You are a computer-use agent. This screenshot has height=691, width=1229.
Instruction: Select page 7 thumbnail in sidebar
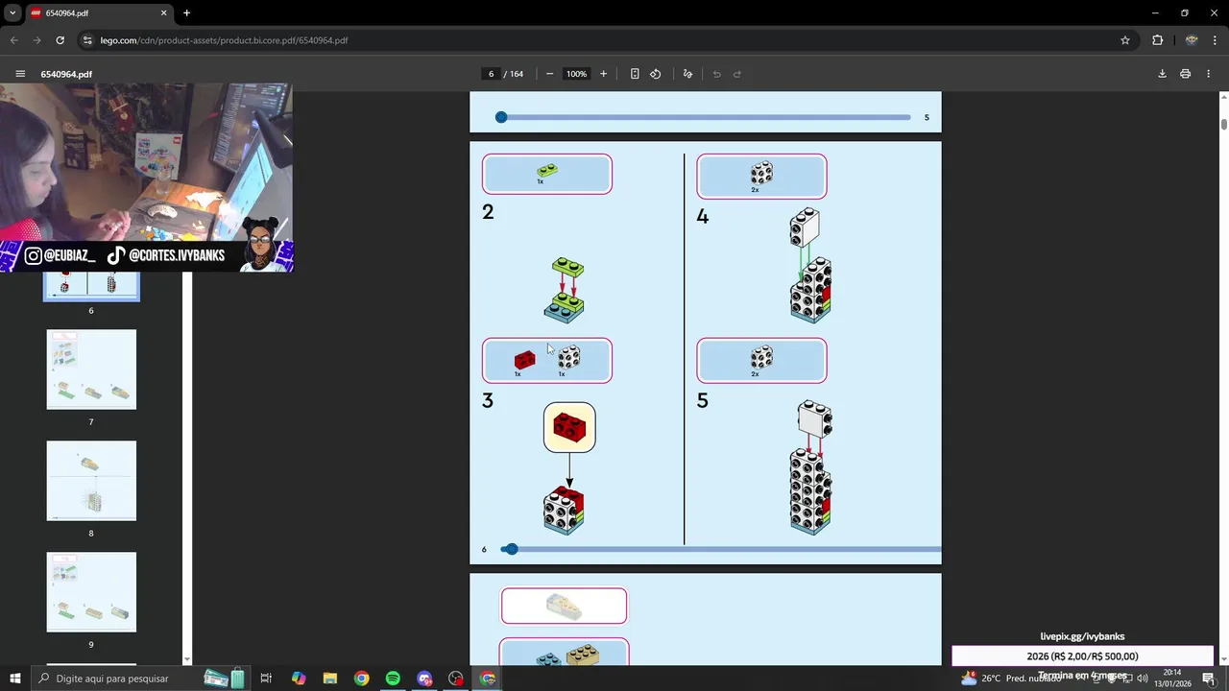click(x=91, y=369)
